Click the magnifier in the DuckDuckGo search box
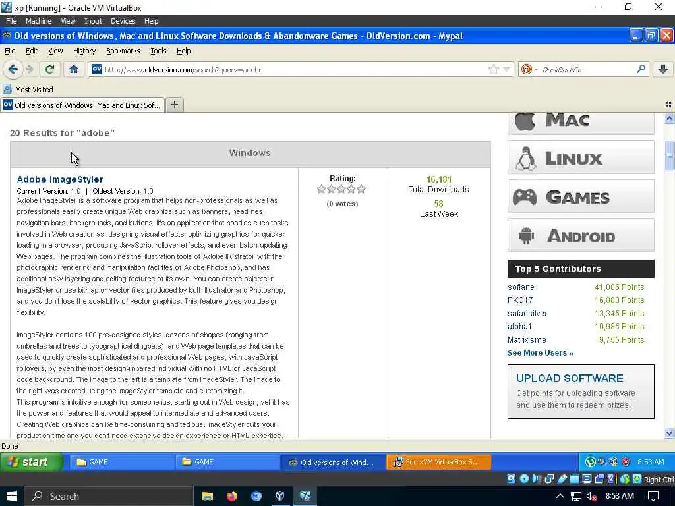The width and height of the screenshot is (675, 506). pos(641,69)
